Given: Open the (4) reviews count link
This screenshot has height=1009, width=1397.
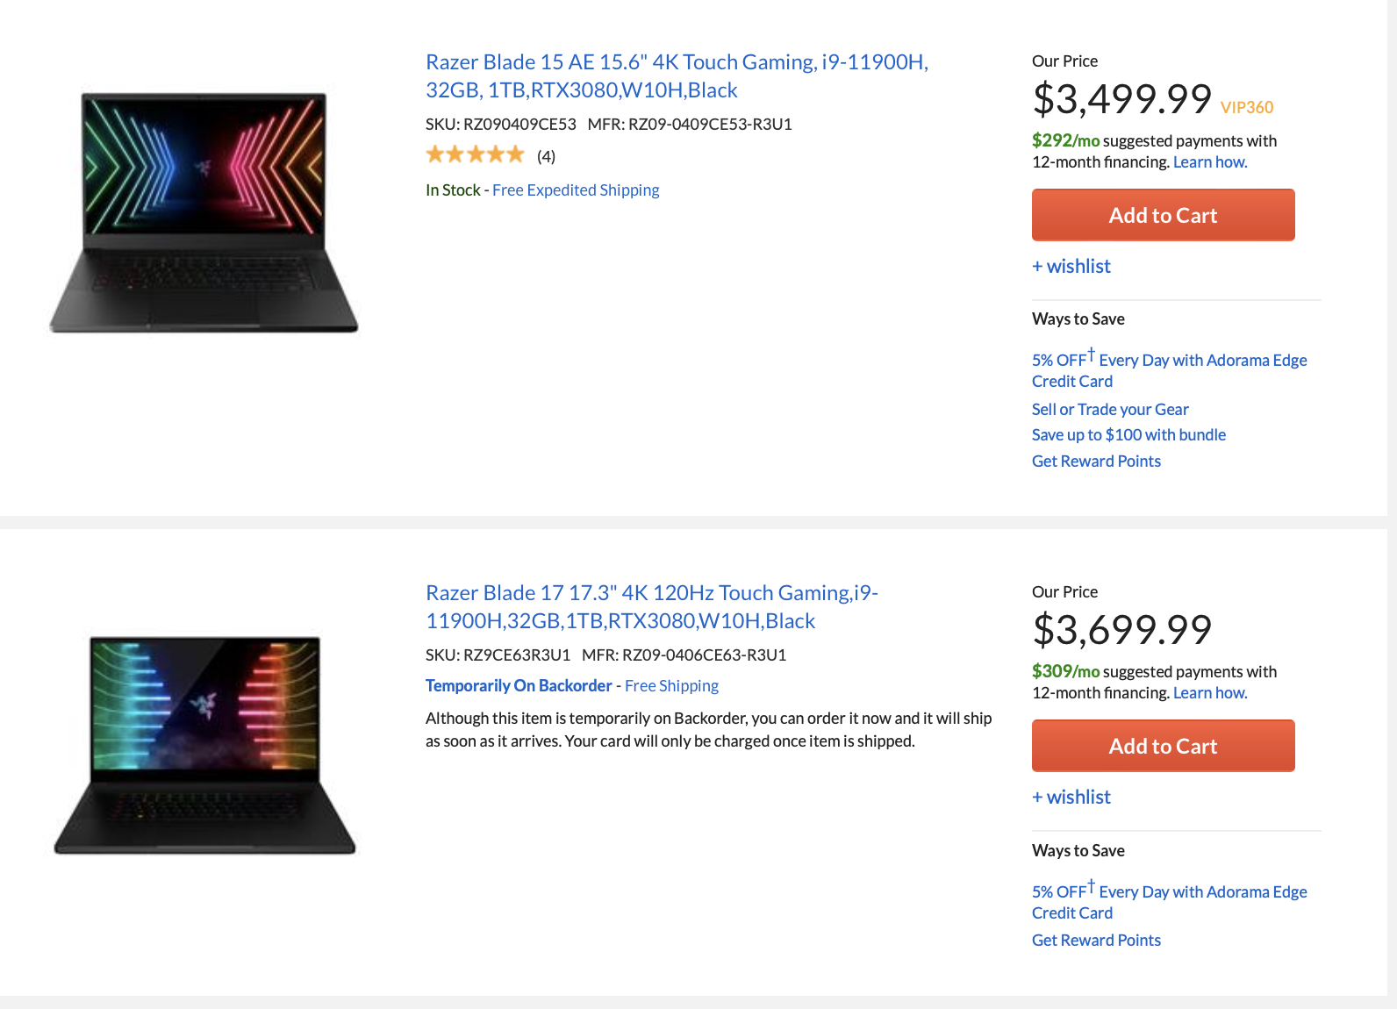Looking at the screenshot, I should 546,156.
